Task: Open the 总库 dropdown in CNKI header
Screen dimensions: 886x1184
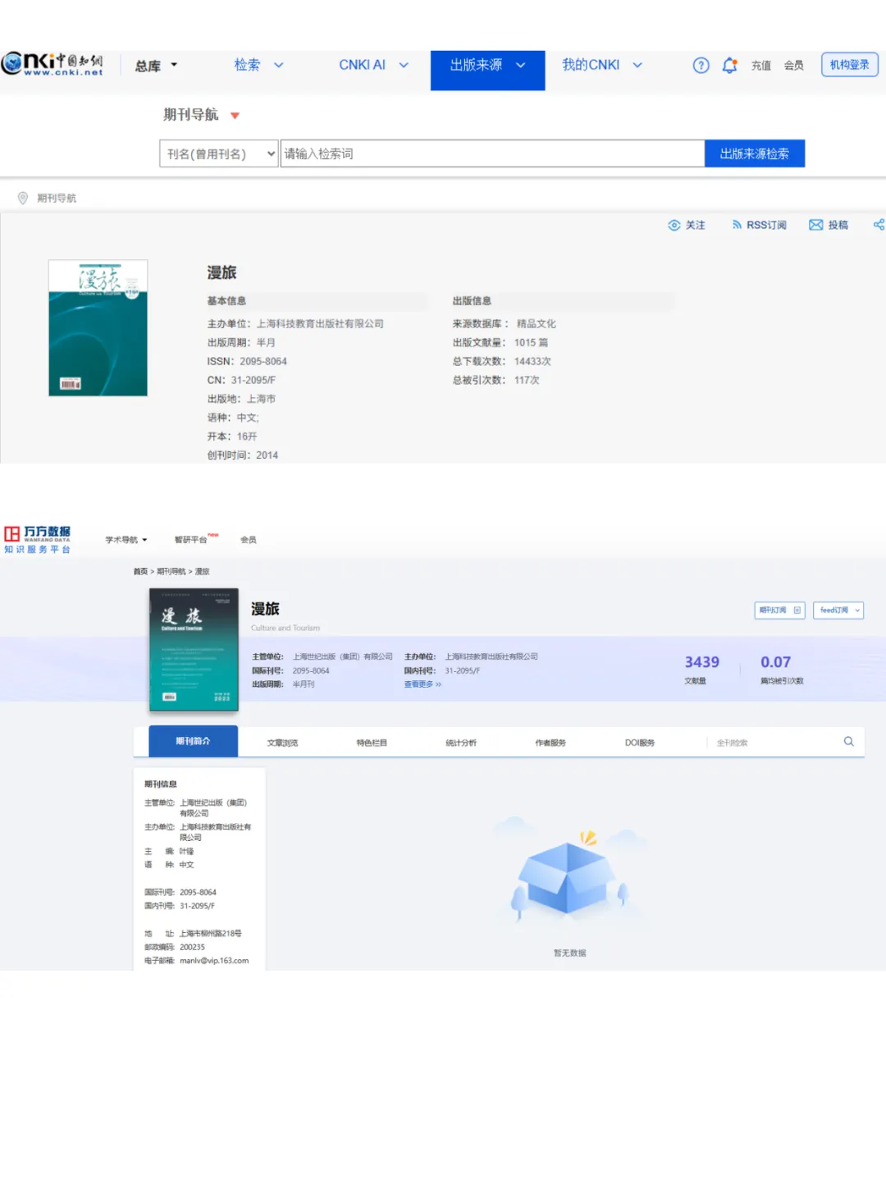Action: coord(156,66)
